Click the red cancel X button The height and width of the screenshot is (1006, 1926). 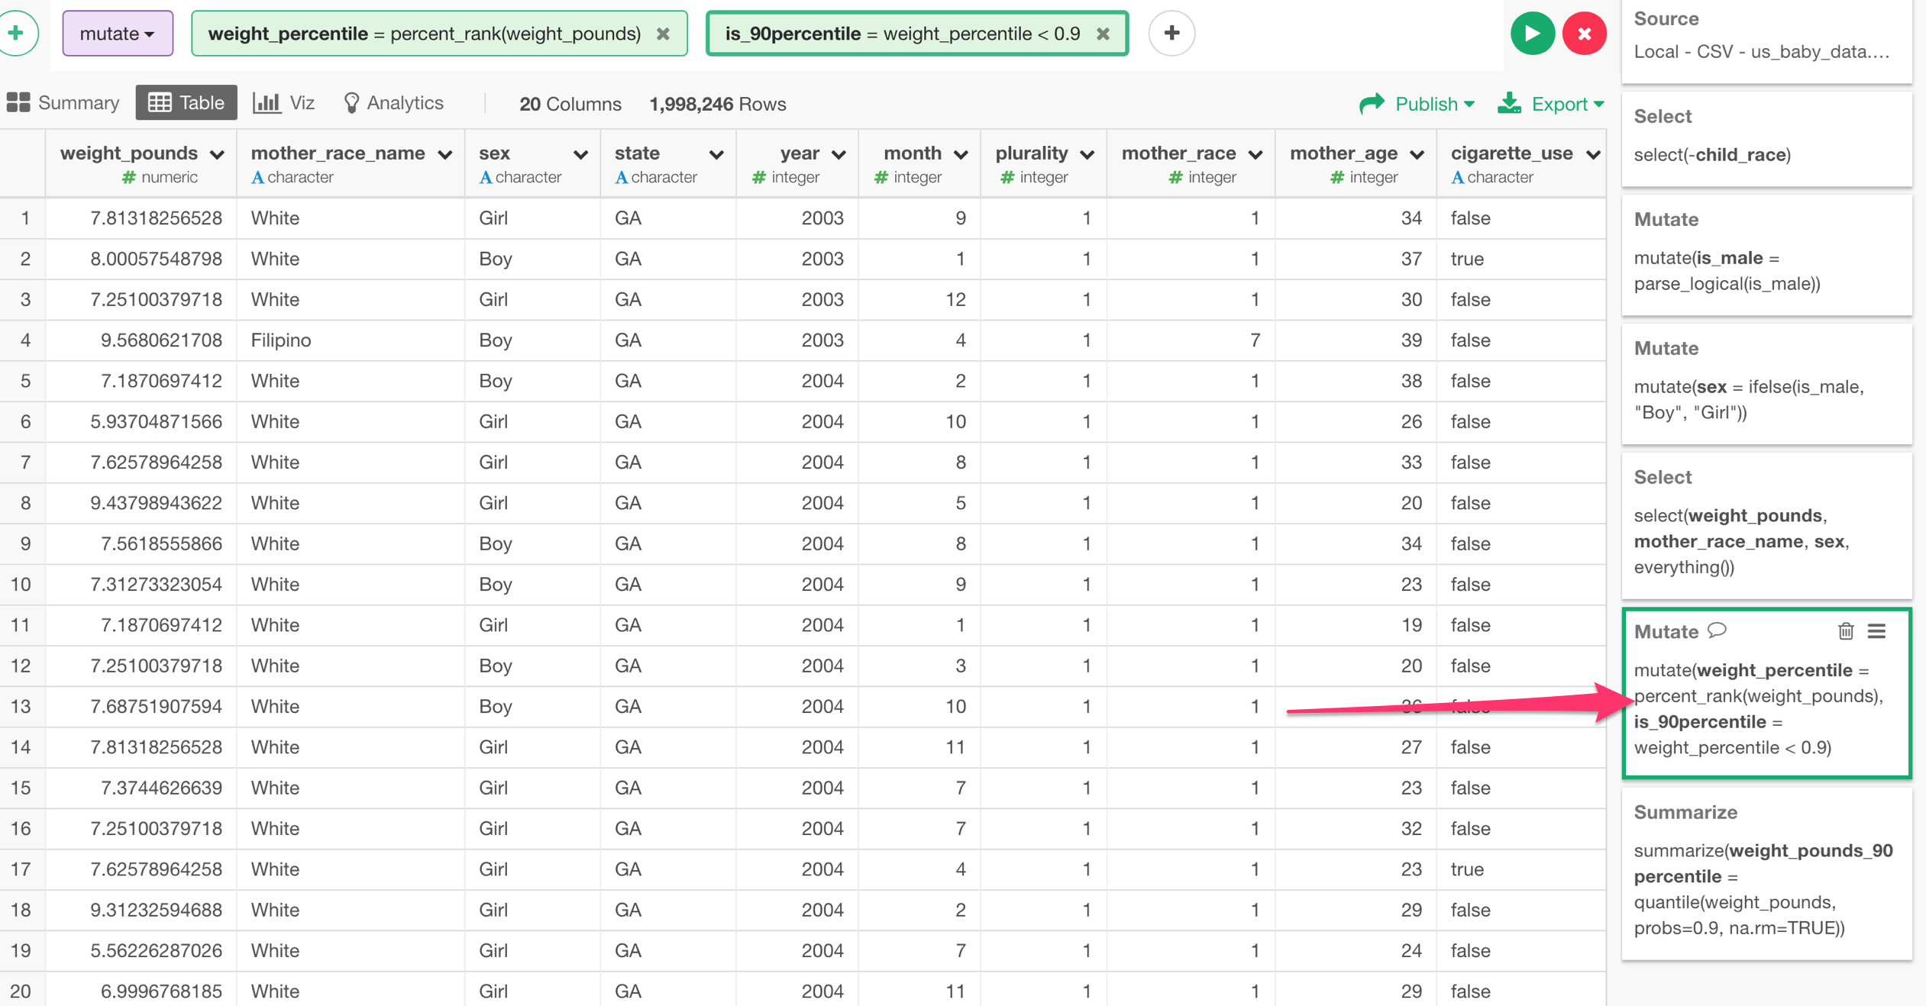coord(1584,34)
